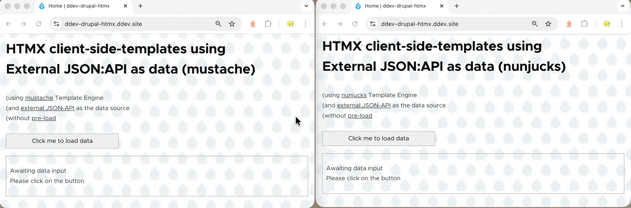Bookmark the page with the left window's star icon
This screenshot has height=208, width=631.
point(232,24)
